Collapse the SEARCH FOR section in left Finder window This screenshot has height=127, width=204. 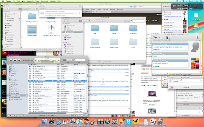[4, 44]
